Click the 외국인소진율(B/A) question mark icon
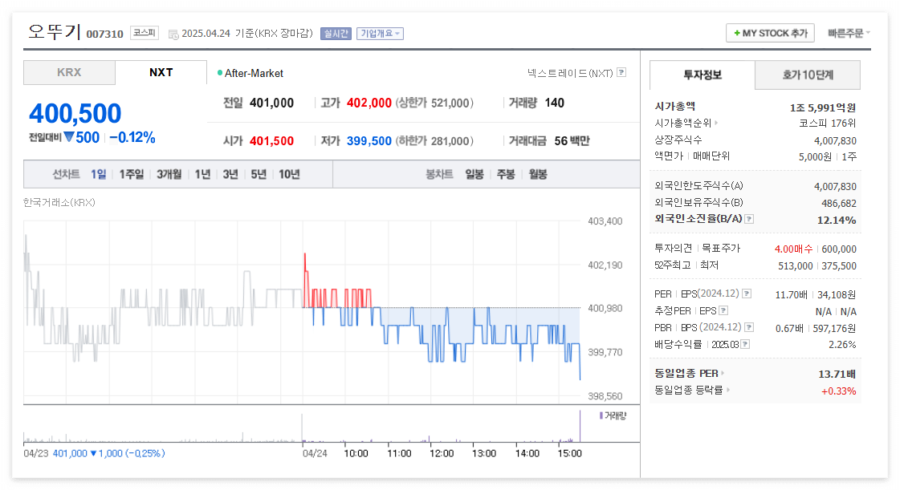 pyautogui.click(x=748, y=219)
